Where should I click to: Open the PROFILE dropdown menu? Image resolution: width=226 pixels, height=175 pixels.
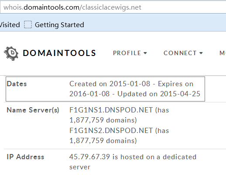[x=130, y=53]
